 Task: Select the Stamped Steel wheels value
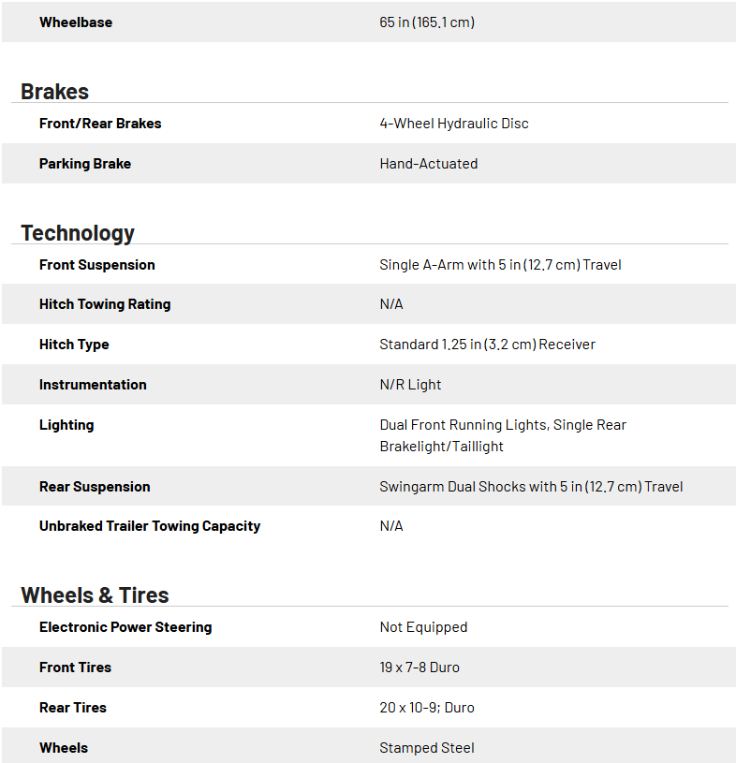(427, 748)
